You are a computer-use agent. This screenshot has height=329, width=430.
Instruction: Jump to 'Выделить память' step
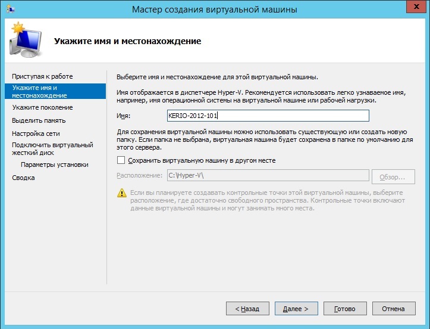[x=34, y=120]
